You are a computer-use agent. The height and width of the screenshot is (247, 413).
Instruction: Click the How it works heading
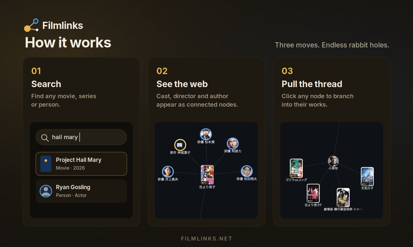pyautogui.click(x=68, y=43)
